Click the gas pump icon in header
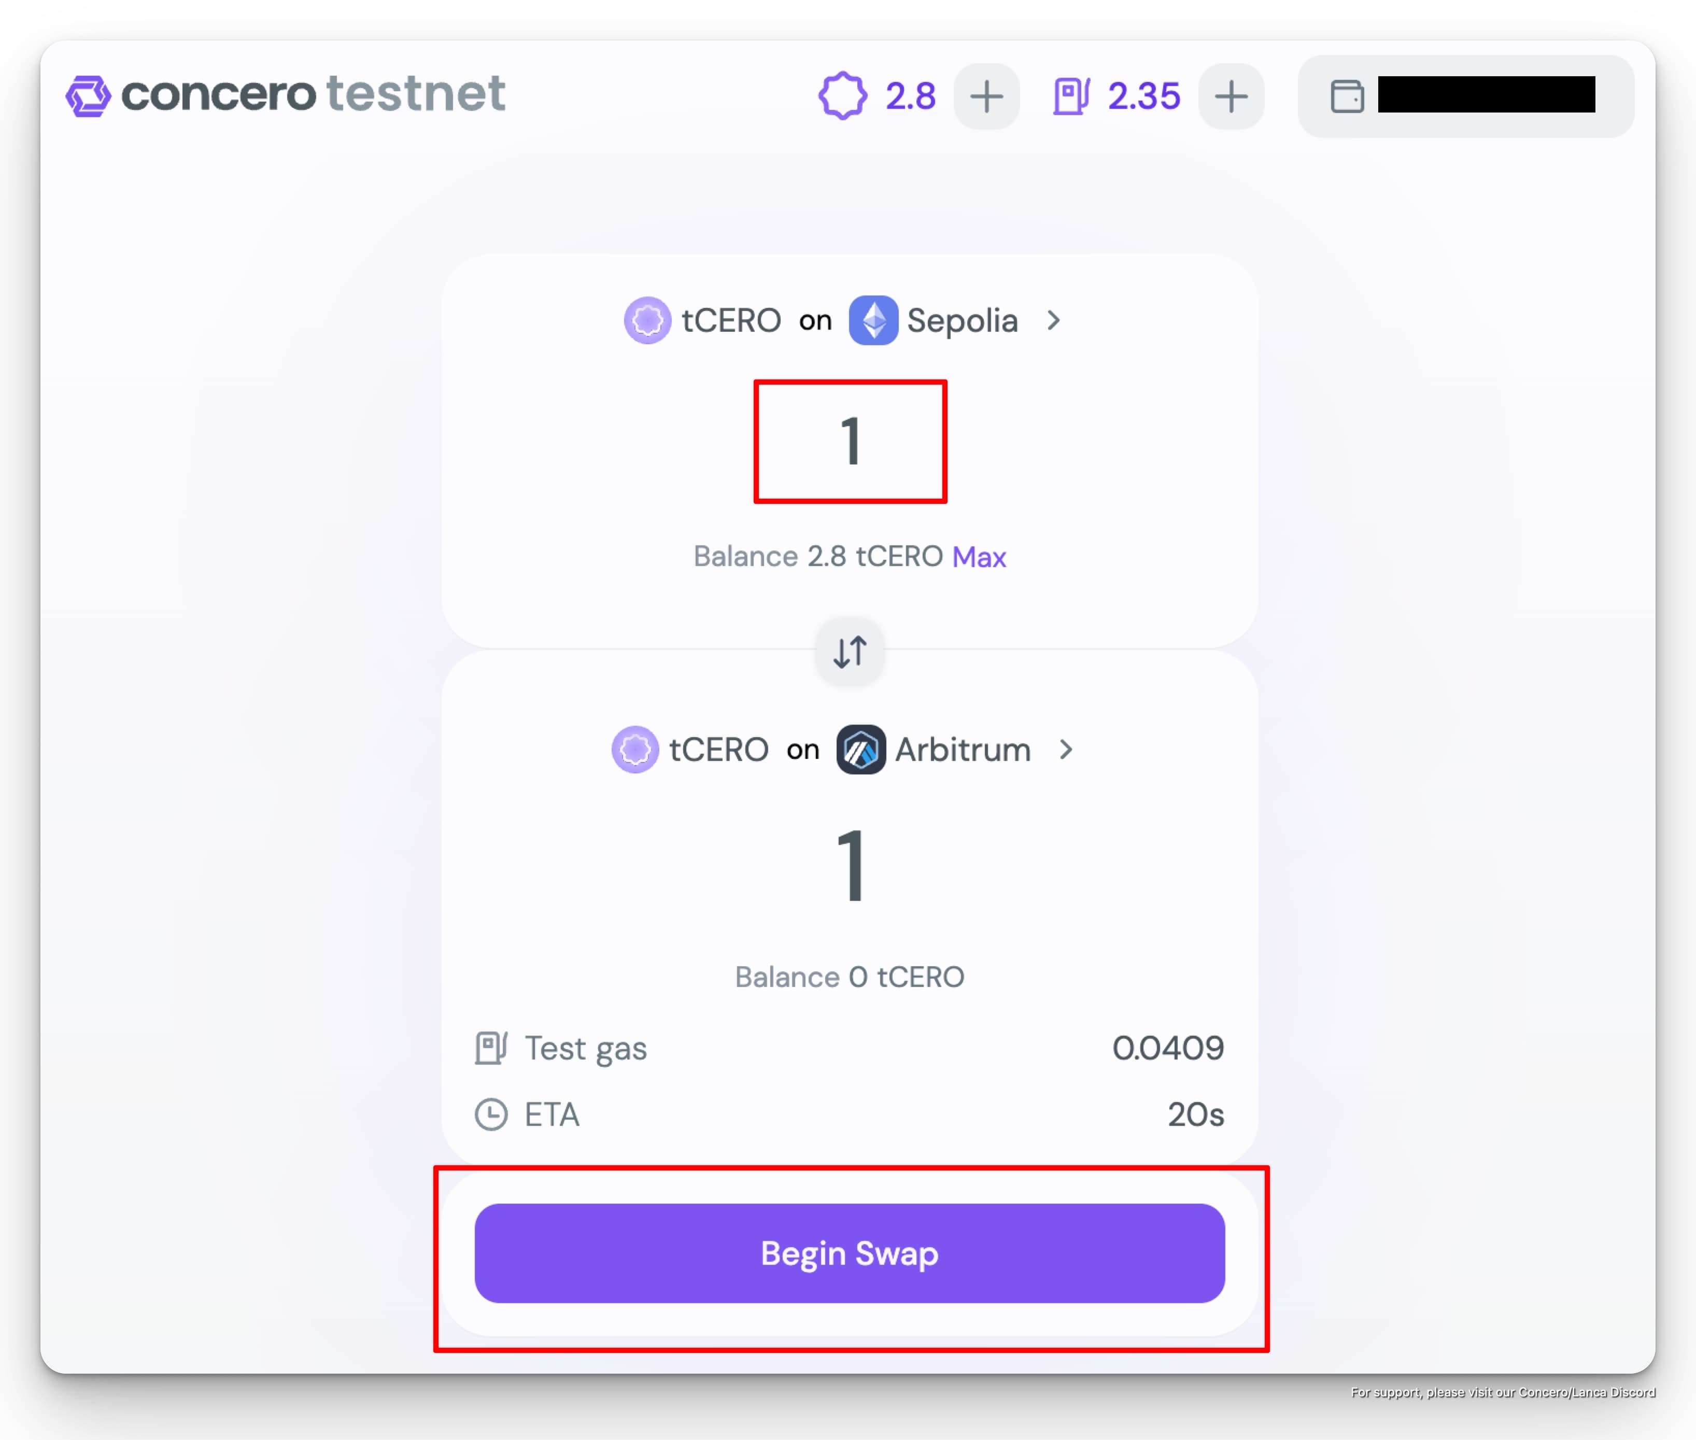 [1071, 95]
